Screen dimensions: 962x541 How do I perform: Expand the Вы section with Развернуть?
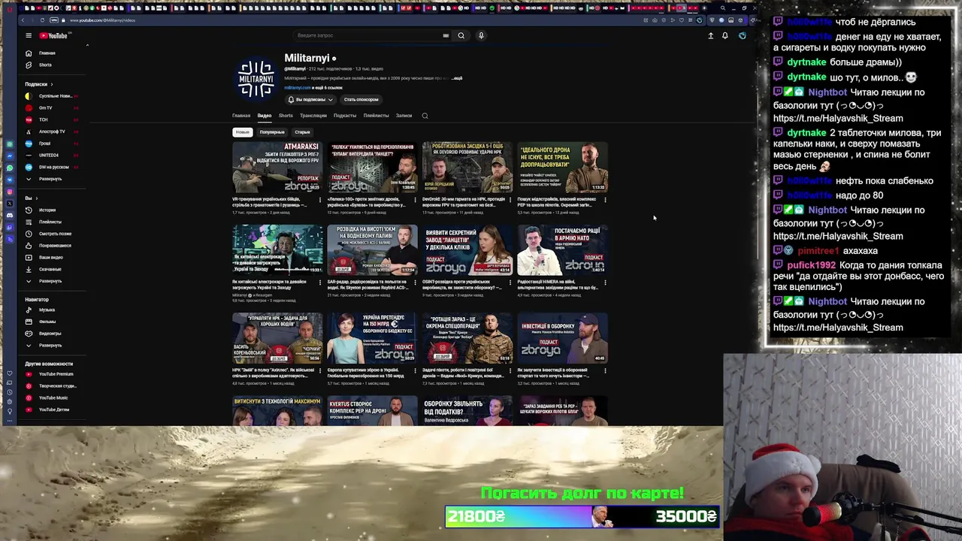pyautogui.click(x=50, y=281)
